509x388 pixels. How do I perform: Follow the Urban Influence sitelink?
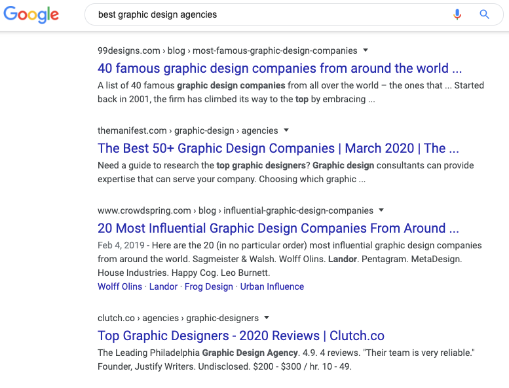272,286
